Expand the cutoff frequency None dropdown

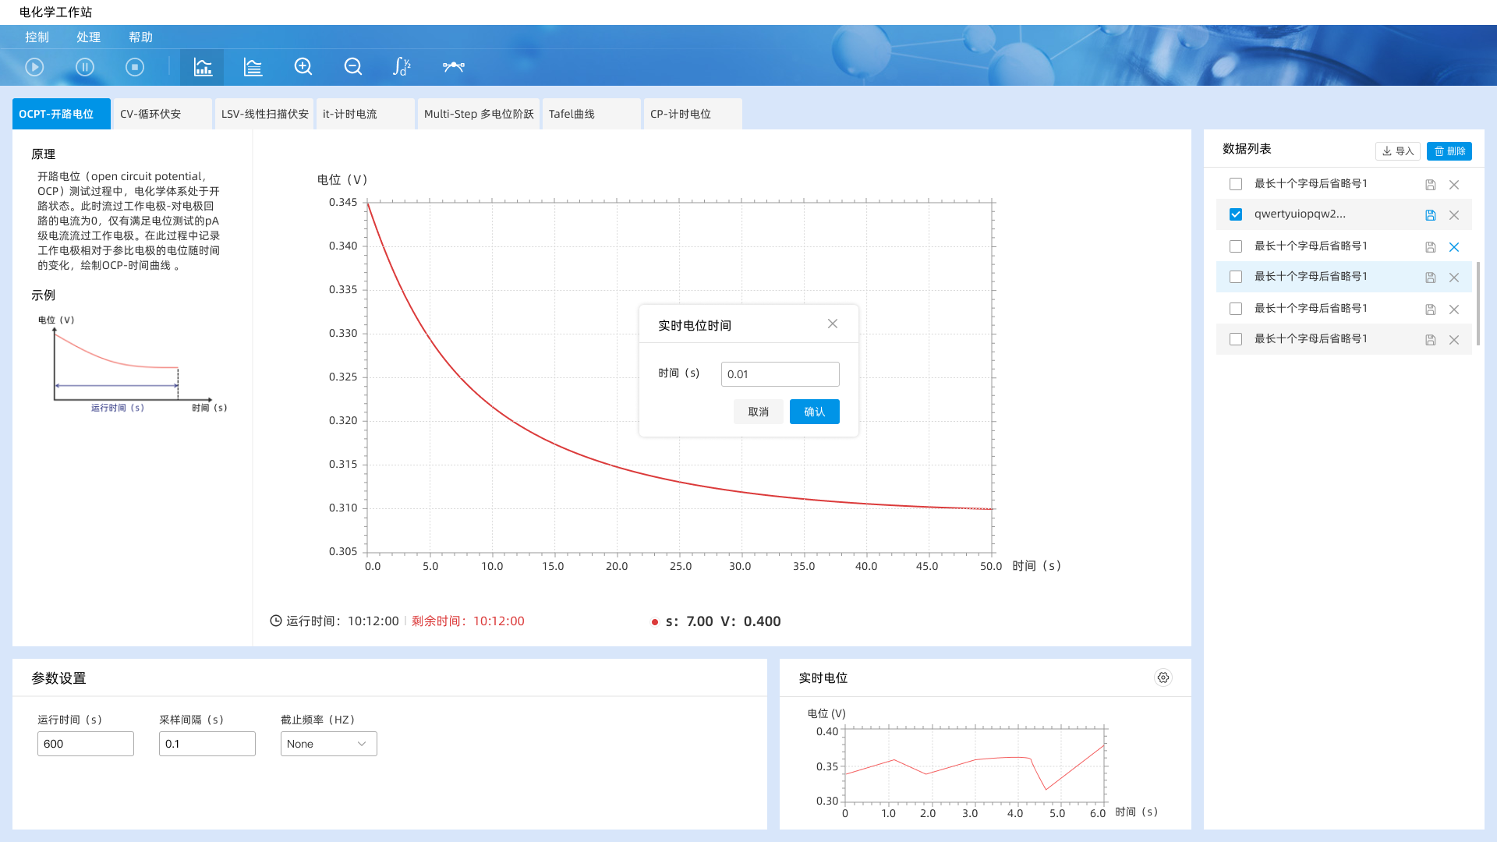pyautogui.click(x=328, y=744)
